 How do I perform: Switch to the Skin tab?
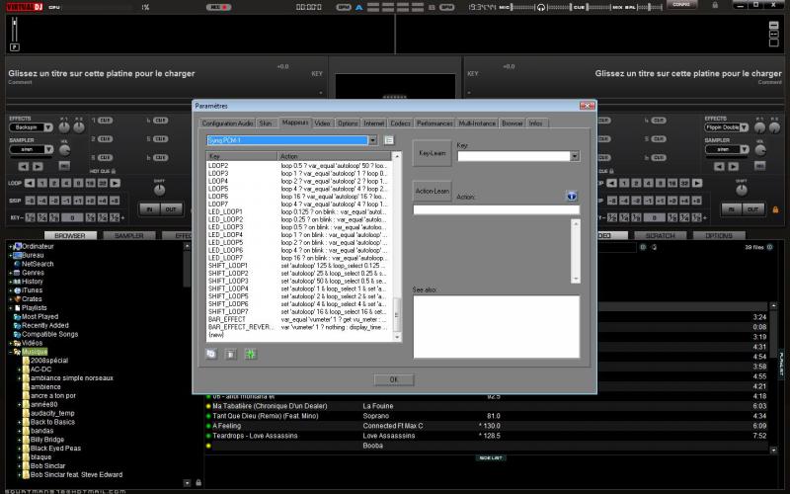pyautogui.click(x=265, y=123)
